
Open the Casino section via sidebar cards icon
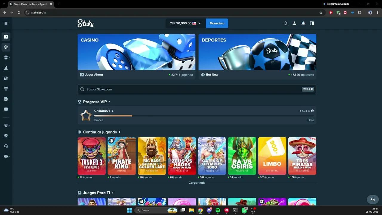(x=6, y=37)
